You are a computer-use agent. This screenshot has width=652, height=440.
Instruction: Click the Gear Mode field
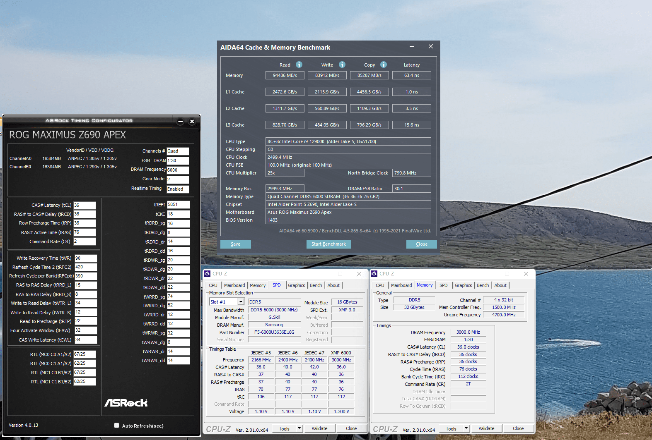click(x=178, y=179)
